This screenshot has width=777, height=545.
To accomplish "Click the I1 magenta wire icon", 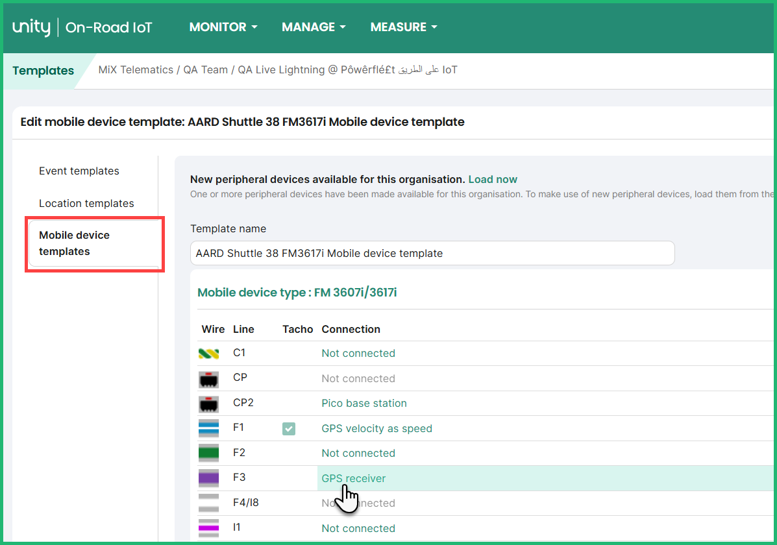I will click(208, 528).
